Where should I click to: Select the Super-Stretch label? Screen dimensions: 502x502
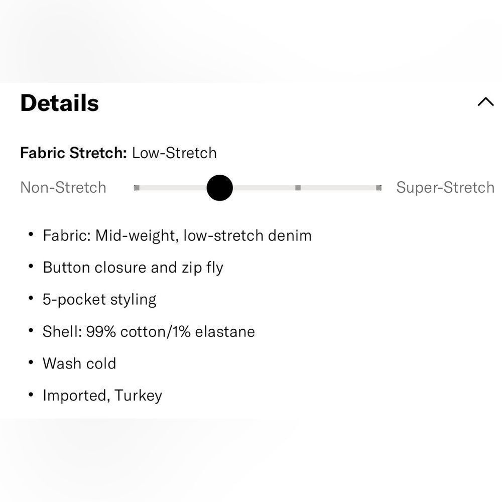pos(445,188)
